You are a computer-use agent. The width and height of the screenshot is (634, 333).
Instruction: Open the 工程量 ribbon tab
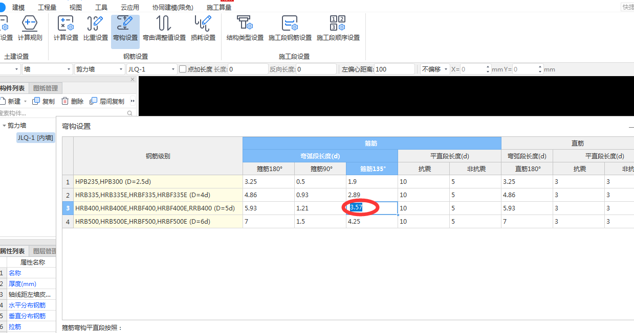47,7
